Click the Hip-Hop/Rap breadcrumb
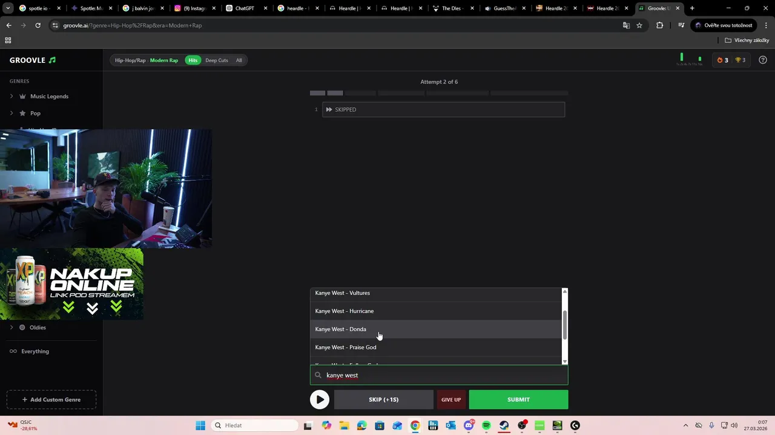This screenshot has width=775, height=435. pos(130,60)
